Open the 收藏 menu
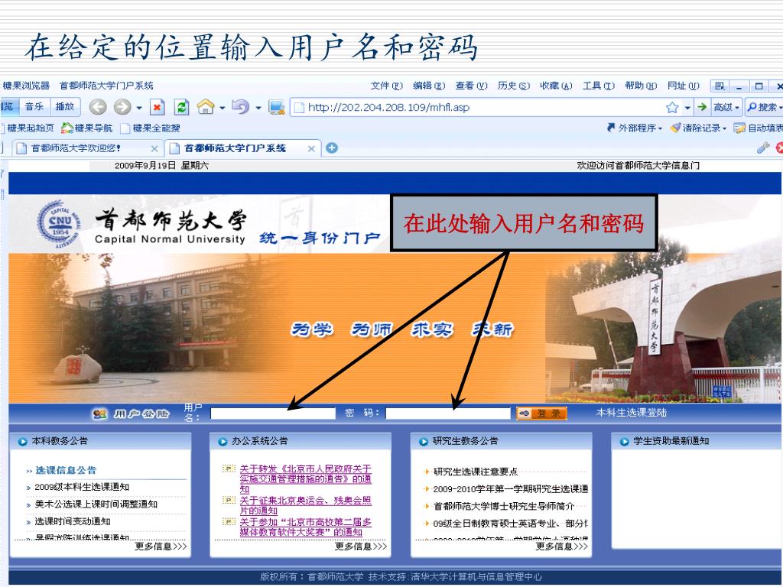This screenshot has width=783, height=587. tap(556, 86)
